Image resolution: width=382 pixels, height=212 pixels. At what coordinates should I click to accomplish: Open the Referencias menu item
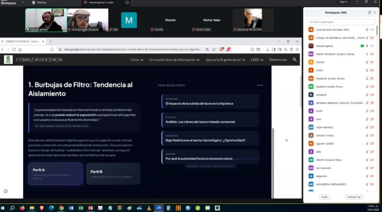click(x=278, y=60)
